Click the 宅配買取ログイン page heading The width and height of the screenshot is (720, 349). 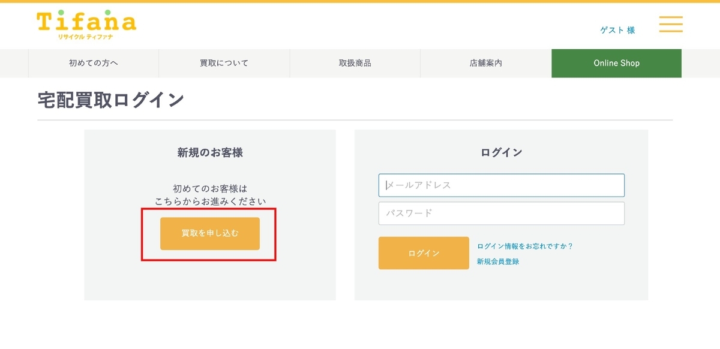(x=111, y=99)
